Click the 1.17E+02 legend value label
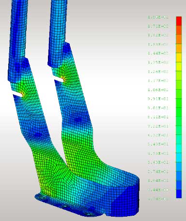This screenshot has height=221, width=186. (x=158, y=80)
